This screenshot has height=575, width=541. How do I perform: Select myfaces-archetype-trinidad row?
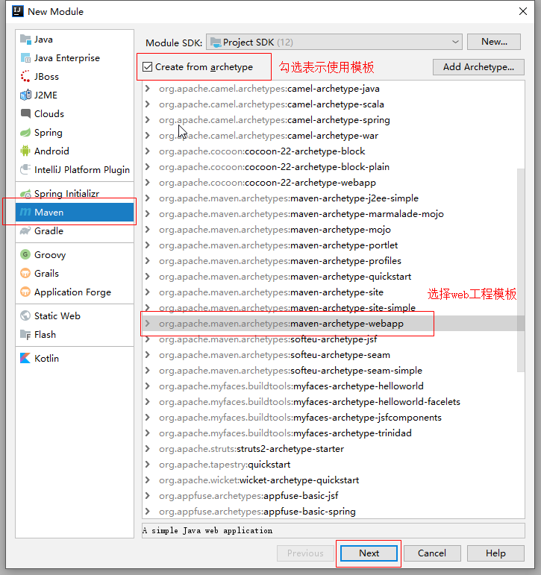point(334,433)
